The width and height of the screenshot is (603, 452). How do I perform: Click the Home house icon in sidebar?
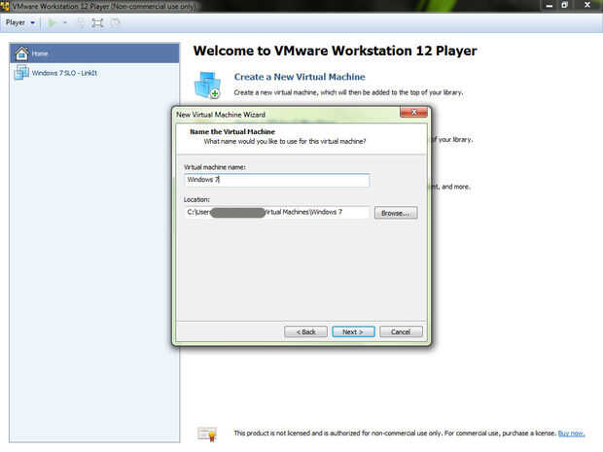coord(21,53)
